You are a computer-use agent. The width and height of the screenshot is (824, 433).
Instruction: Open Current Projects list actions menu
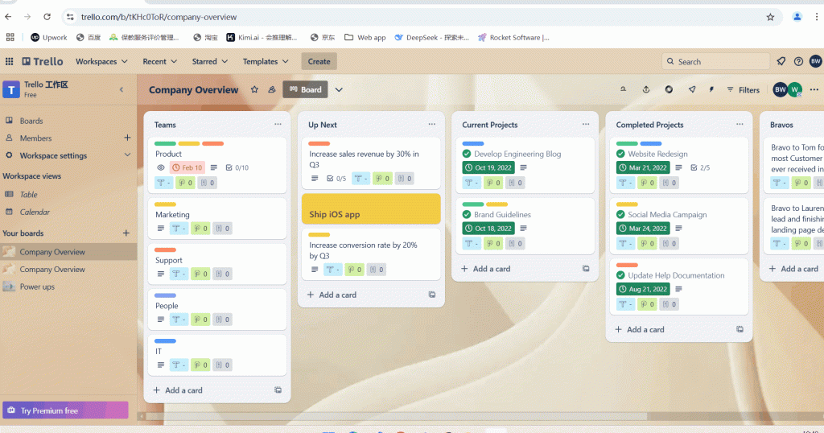[586, 125]
